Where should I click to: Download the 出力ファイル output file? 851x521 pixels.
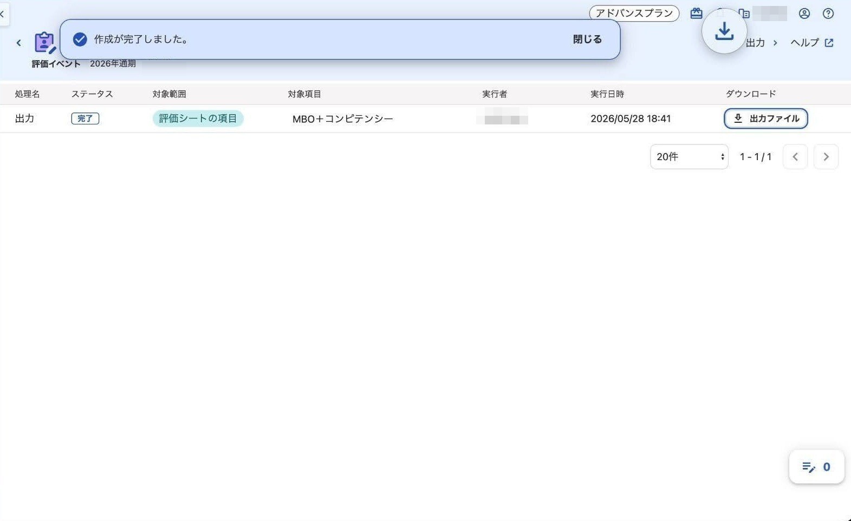pyautogui.click(x=765, y=118)
